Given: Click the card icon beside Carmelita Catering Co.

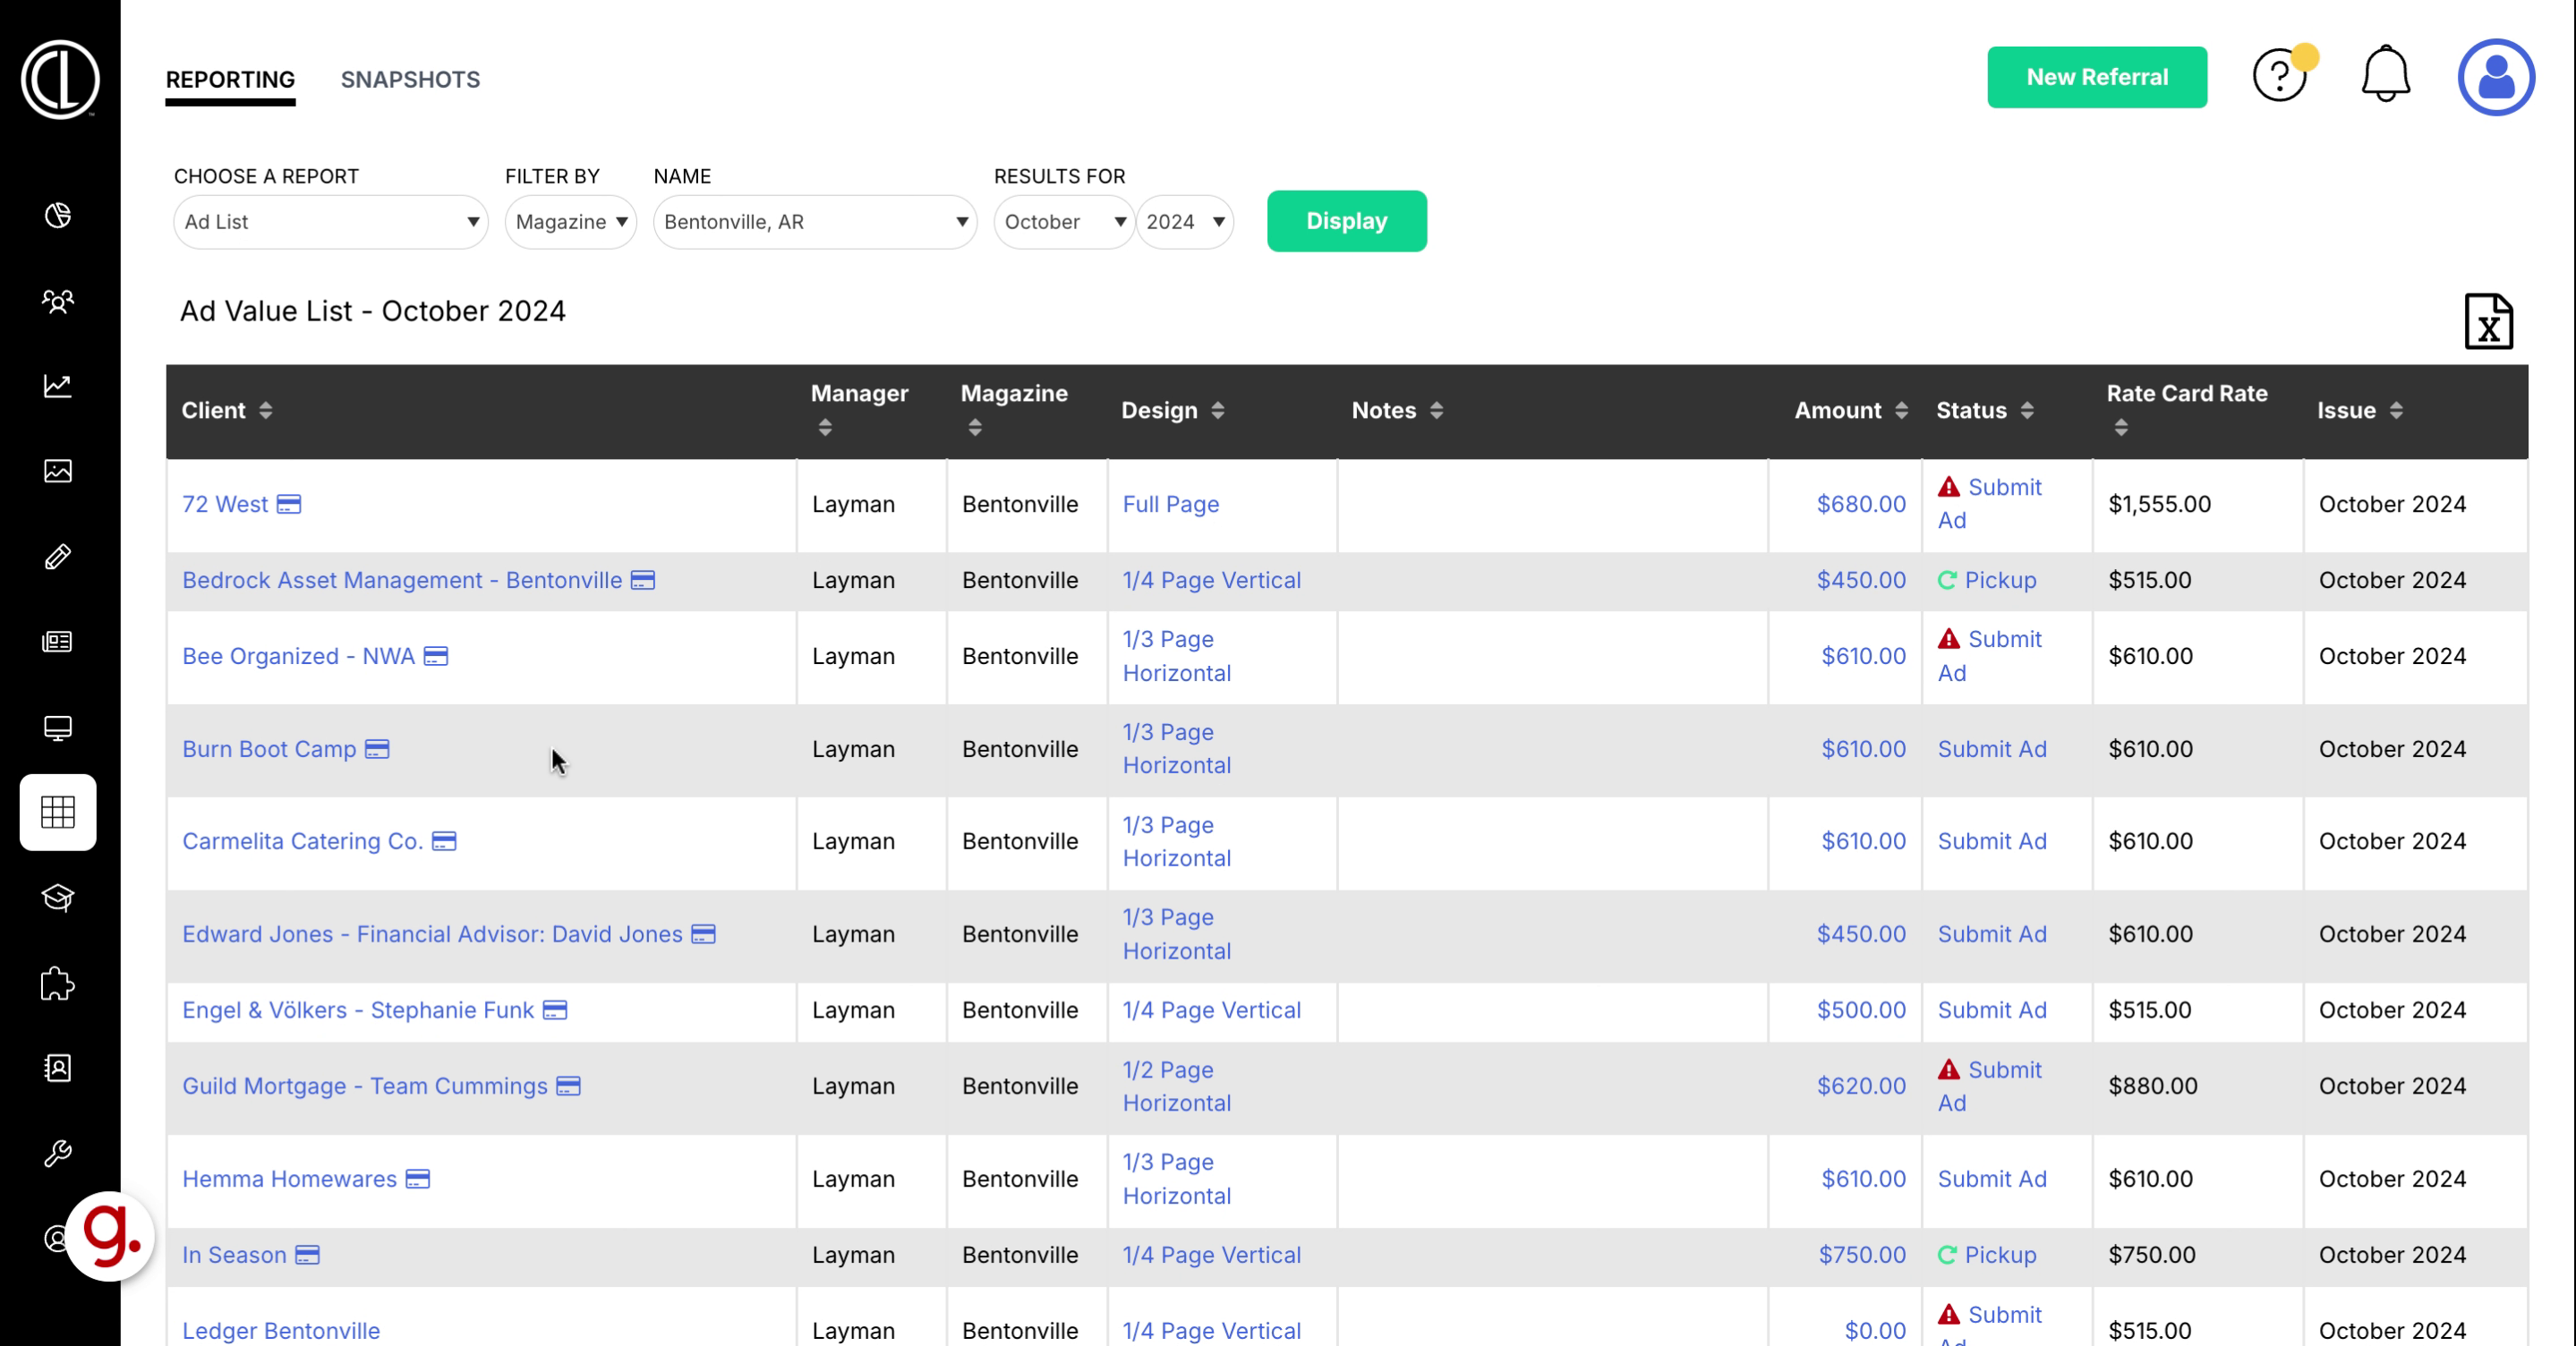Looking at the screenshot, I should click(x=444, y=841).
